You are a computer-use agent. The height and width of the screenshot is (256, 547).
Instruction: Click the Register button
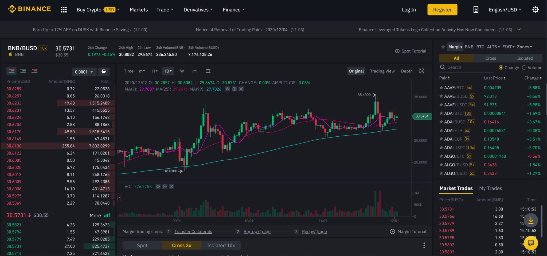[x=442, y=10]
